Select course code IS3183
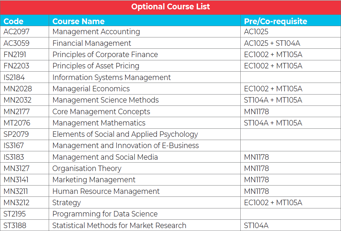The image size is (341, 231). pyautogui.click(x=14, y=157)
